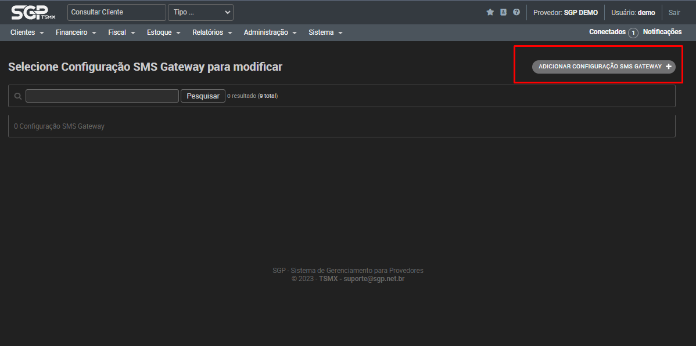Open the contact book icon
696x346 pixels.
(x=503, y=12)
